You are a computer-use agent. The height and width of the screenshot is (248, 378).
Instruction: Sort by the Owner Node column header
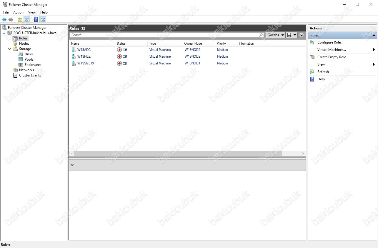199,44
